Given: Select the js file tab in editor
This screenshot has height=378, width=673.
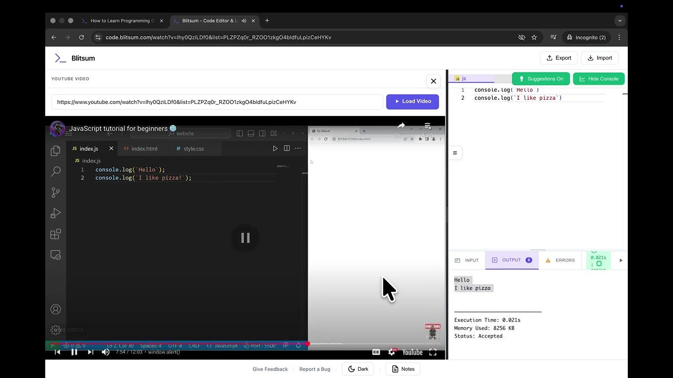Looking at the screenshot, I should click(471, 78).
